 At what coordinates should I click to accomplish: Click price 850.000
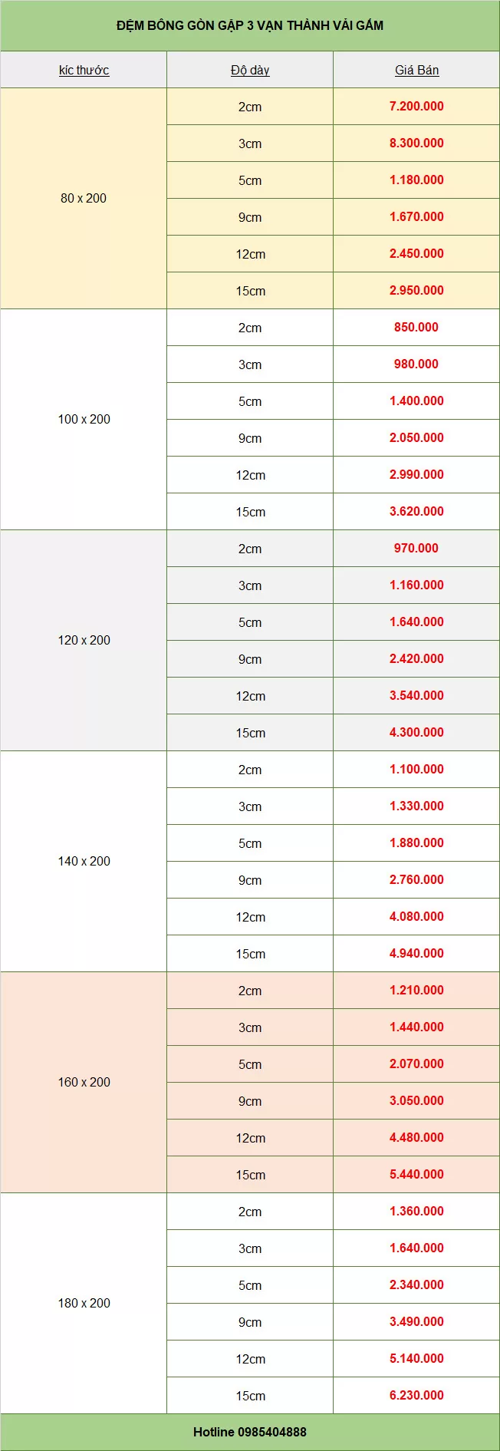point(416,327)
